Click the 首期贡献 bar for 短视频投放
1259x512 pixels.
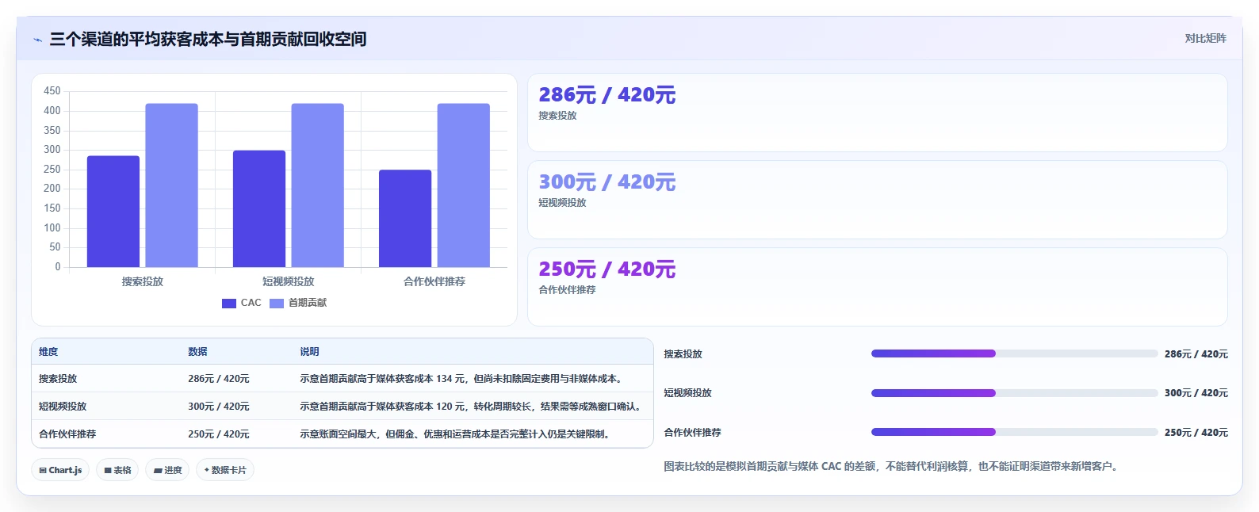point(317,185)
